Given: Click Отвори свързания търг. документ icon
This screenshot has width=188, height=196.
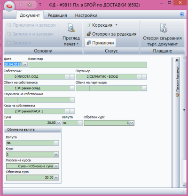Looking at the screenshot, I should pos(164,28).
